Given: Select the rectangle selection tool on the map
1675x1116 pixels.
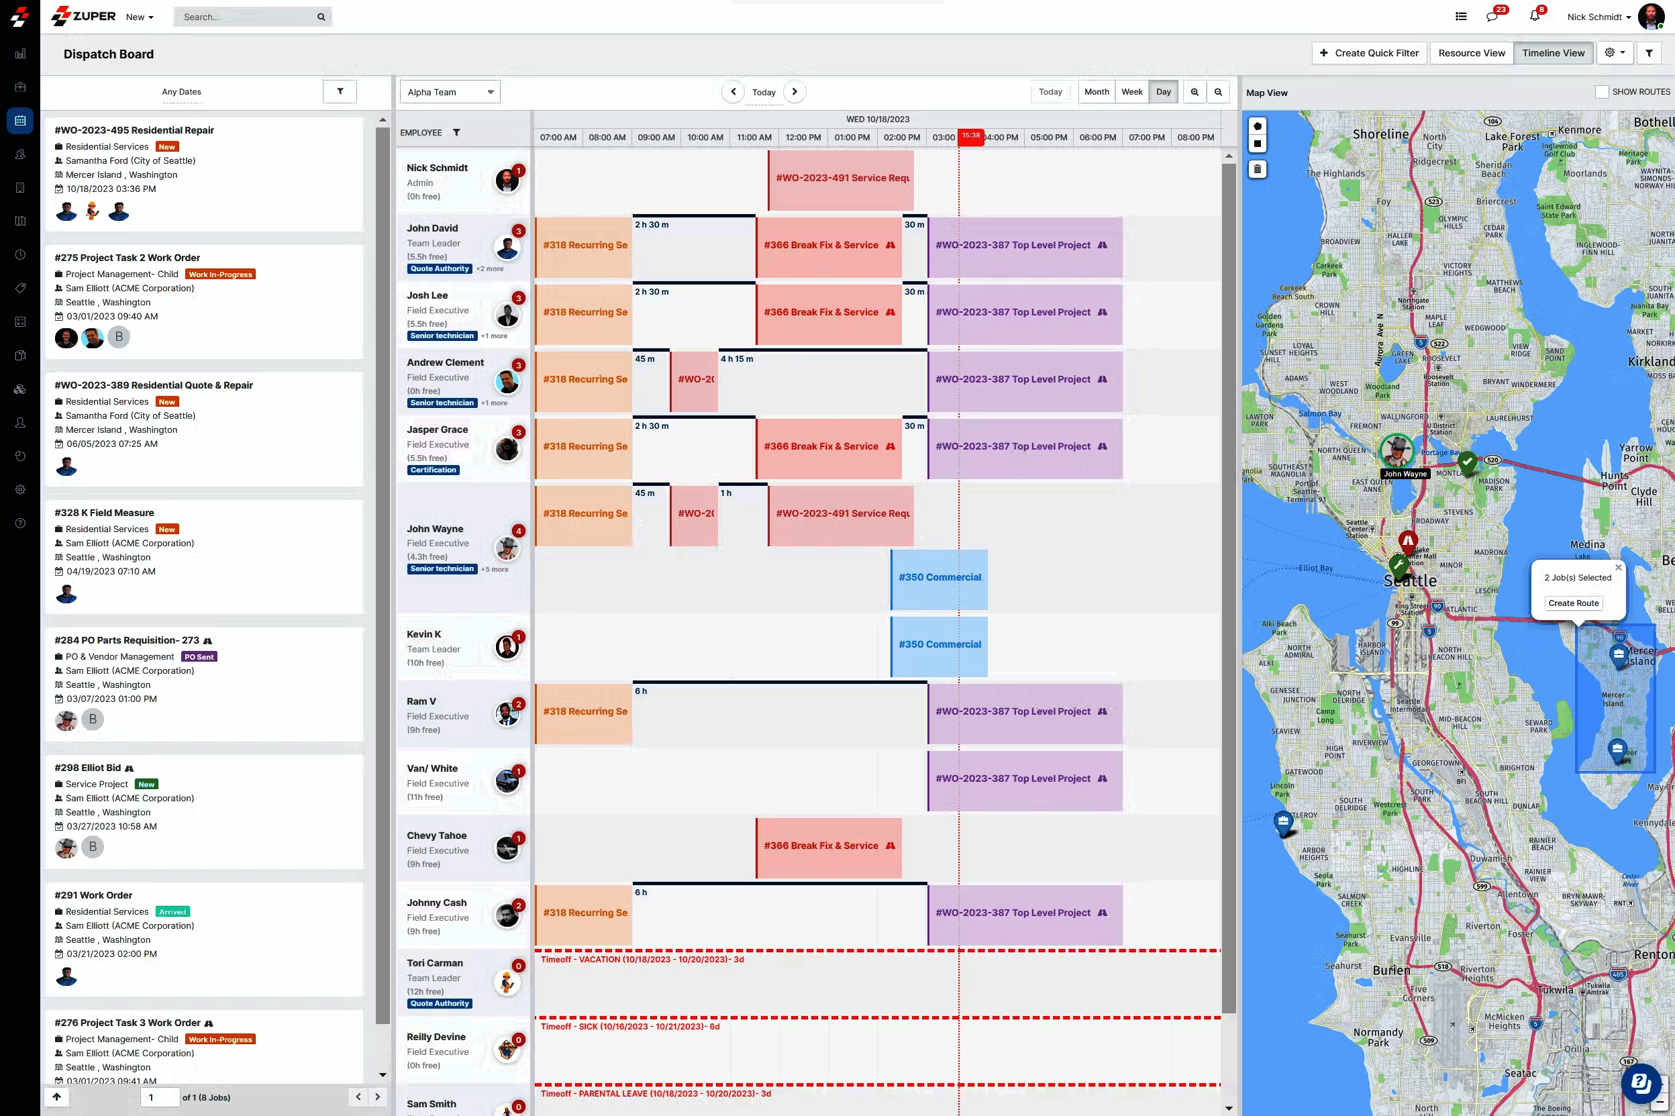Looking at the screenshot, I should [1257, 144].
